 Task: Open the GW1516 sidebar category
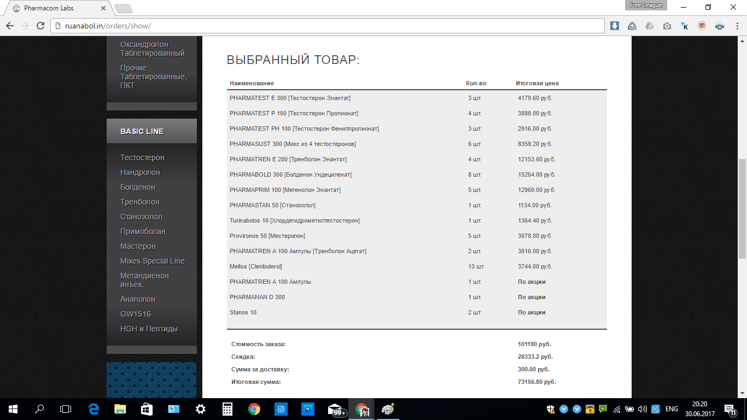(136, 314)
